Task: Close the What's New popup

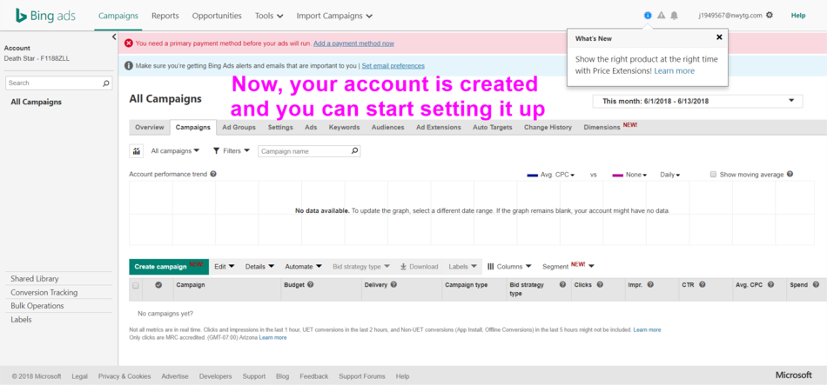Action: click(719, 37)
